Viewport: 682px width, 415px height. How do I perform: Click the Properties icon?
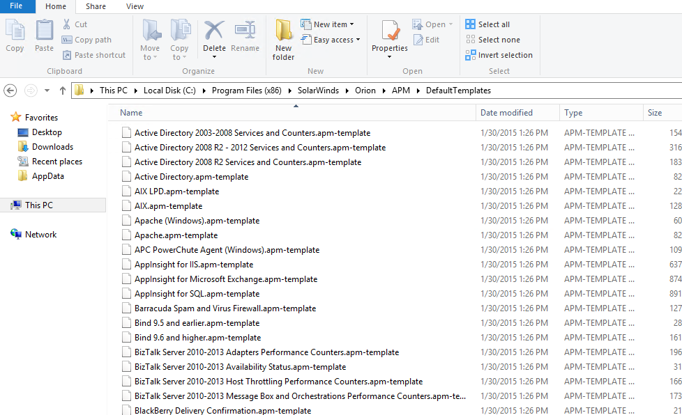click(390, 31)
